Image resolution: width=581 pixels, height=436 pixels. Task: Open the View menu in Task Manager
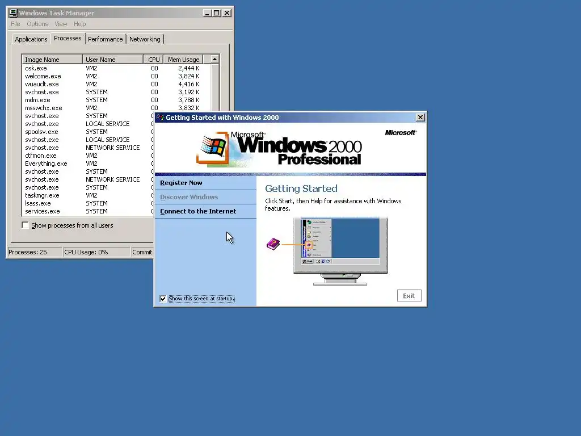point(61,24)
